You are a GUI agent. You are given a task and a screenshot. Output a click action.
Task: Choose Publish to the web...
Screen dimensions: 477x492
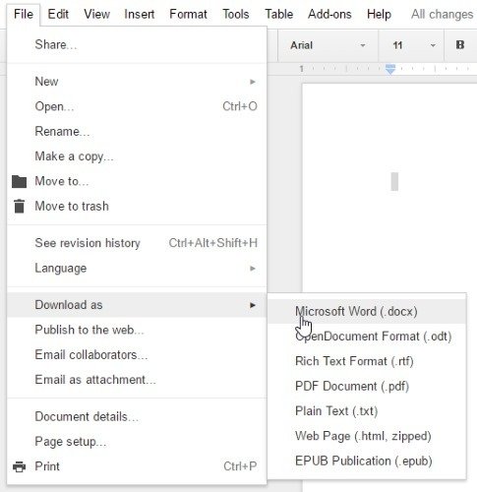click(137, 330)
